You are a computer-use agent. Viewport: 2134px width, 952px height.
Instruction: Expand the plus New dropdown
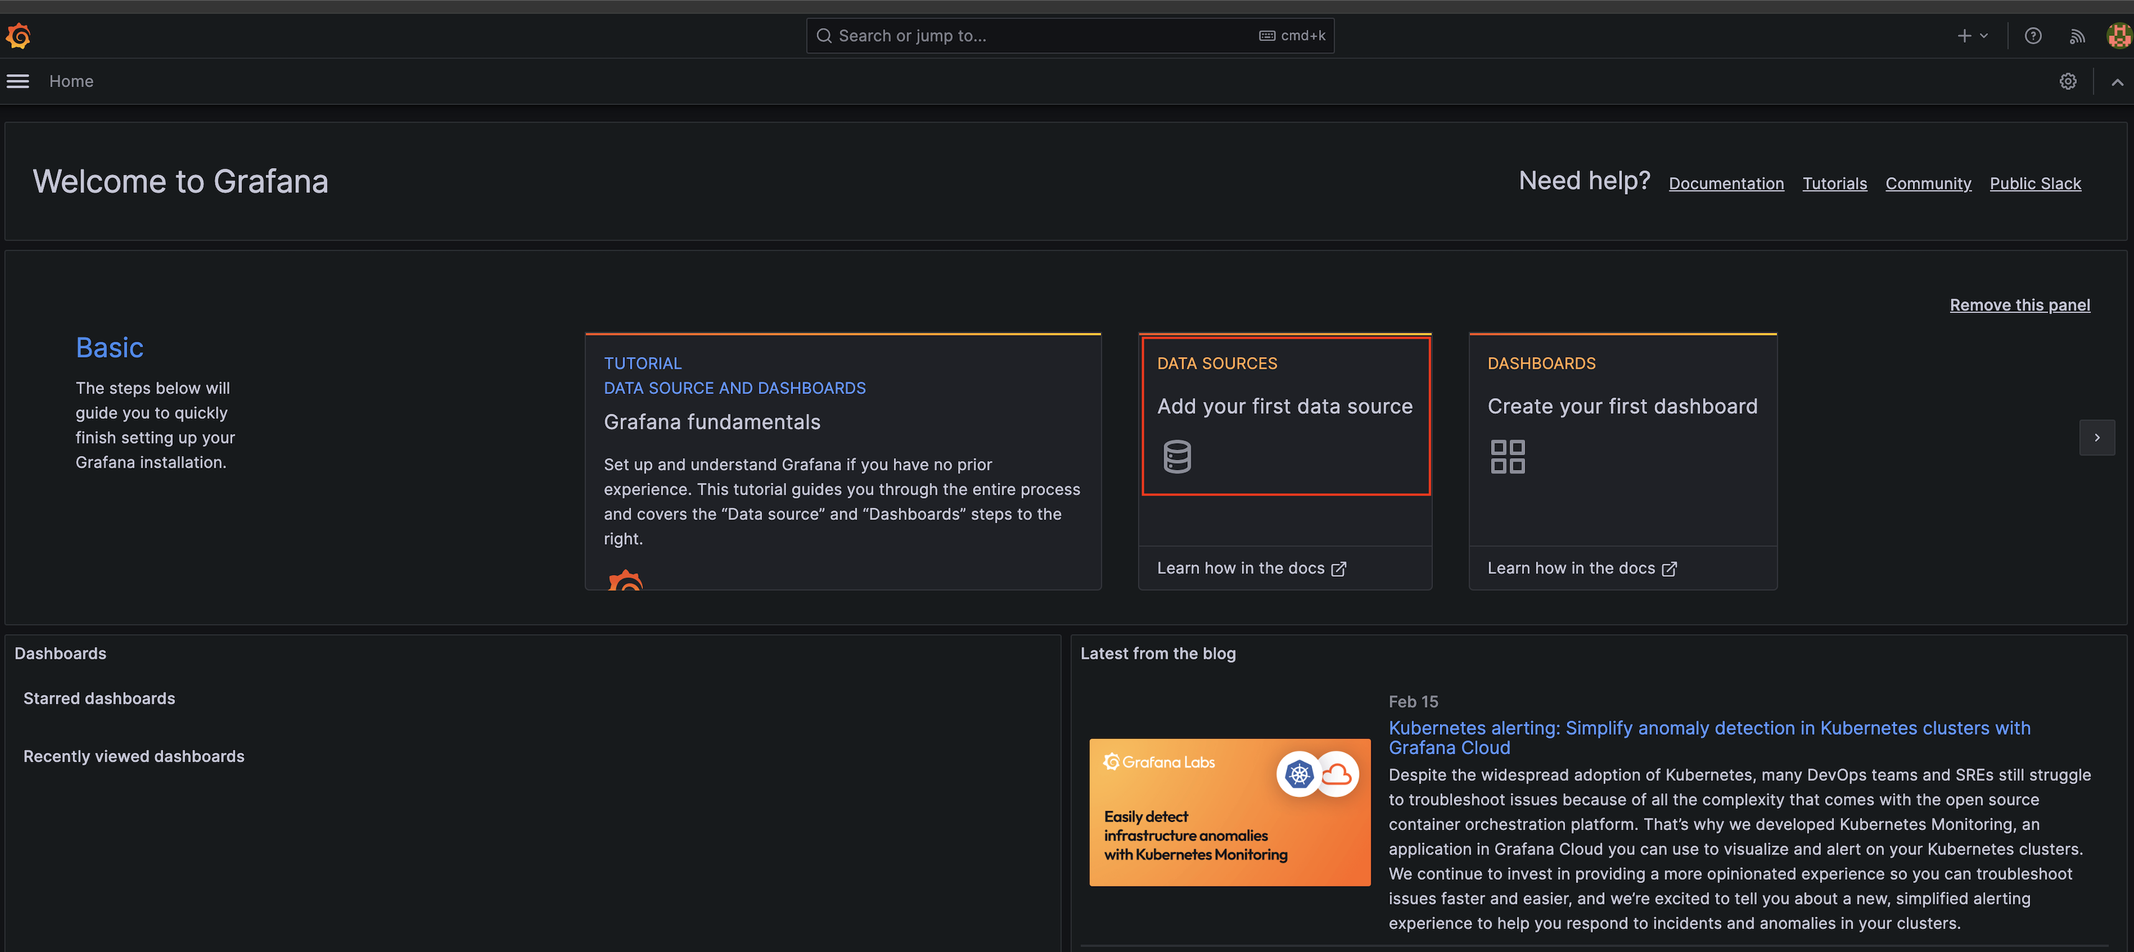(1972, 35)
